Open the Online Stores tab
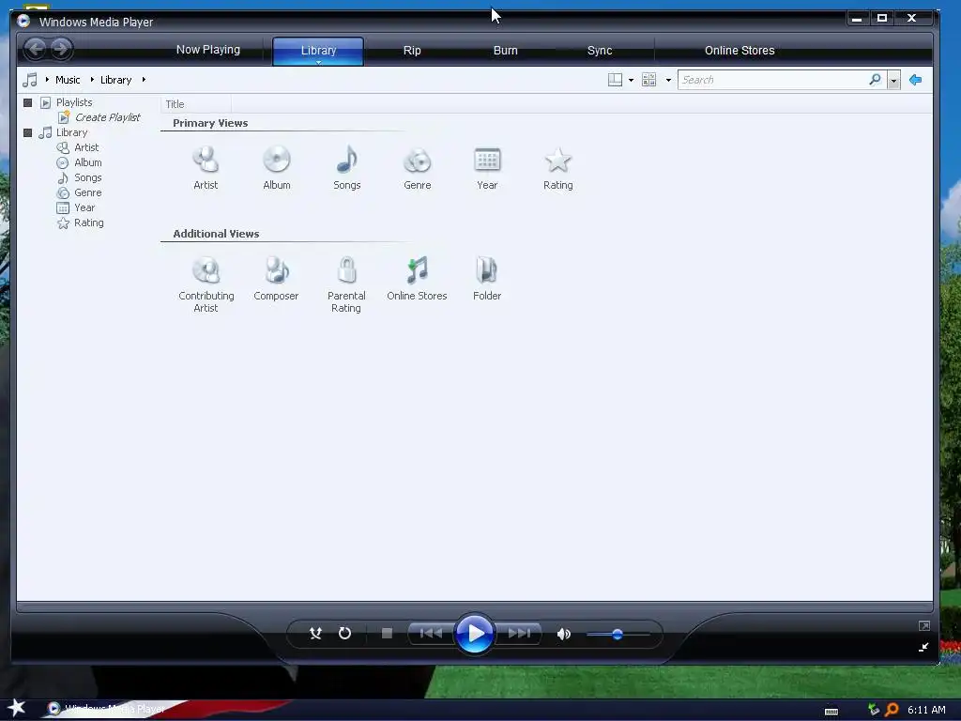Viewport: 961px width, 721px height. 740,51
